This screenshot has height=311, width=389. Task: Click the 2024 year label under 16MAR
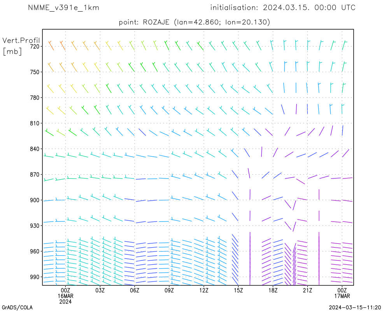click(x=65, y=302)
